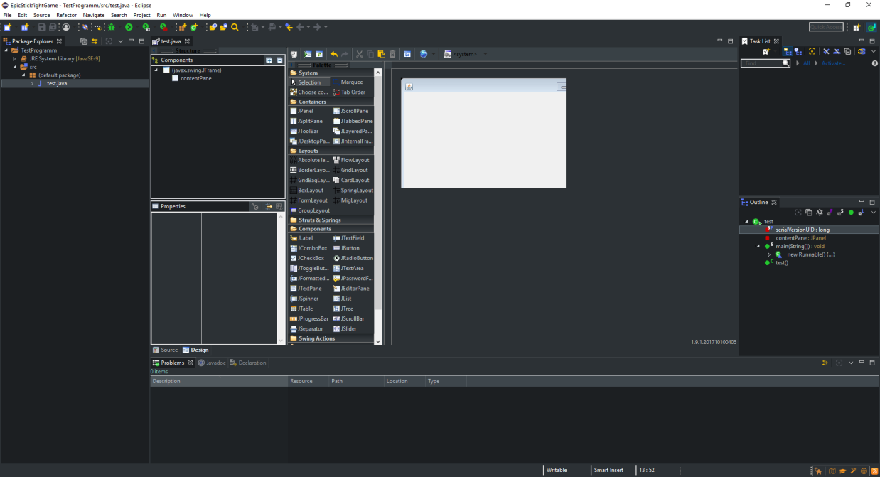Image resolution: width=880 pixels, height=477 pixels.
Task: Click the Activate... link in Task List
Action: (834, 63)
